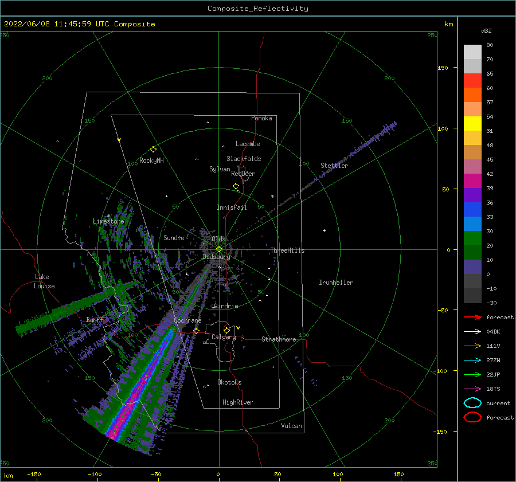Pick the light gray 80 dBZ swatch
516x482 pixels.
[x=472, y=52]
